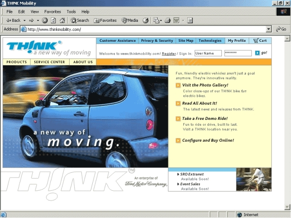
Task: Click the Windows flag throbber icon
Action: [283, 12]
